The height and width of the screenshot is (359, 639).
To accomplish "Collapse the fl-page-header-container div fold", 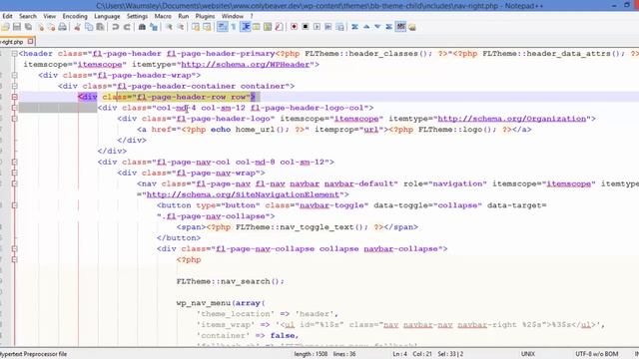I will 15,87.
